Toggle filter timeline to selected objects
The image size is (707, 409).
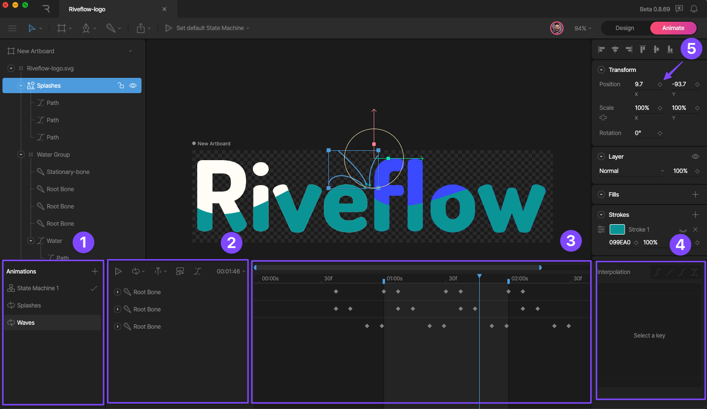180,271
